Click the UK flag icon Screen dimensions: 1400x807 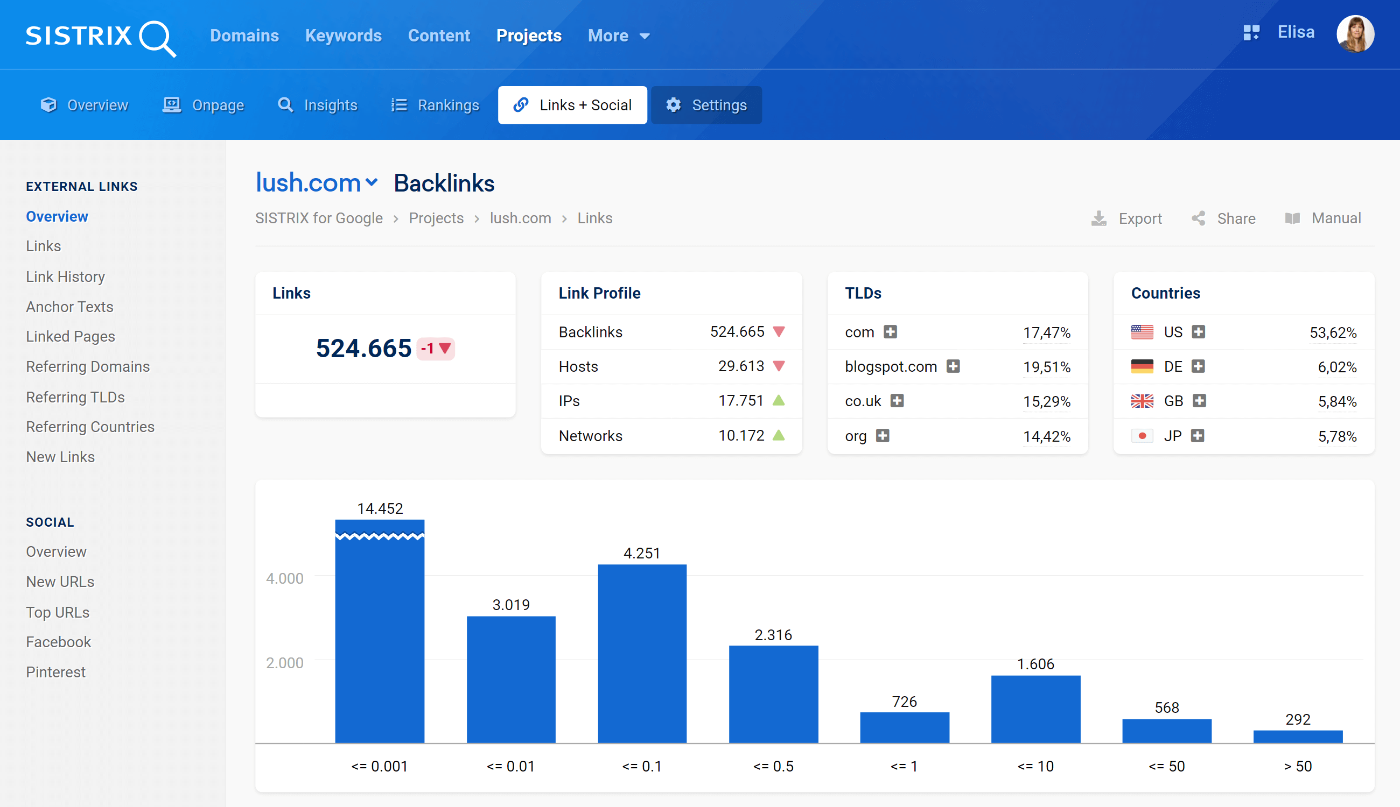[1142, 401]
